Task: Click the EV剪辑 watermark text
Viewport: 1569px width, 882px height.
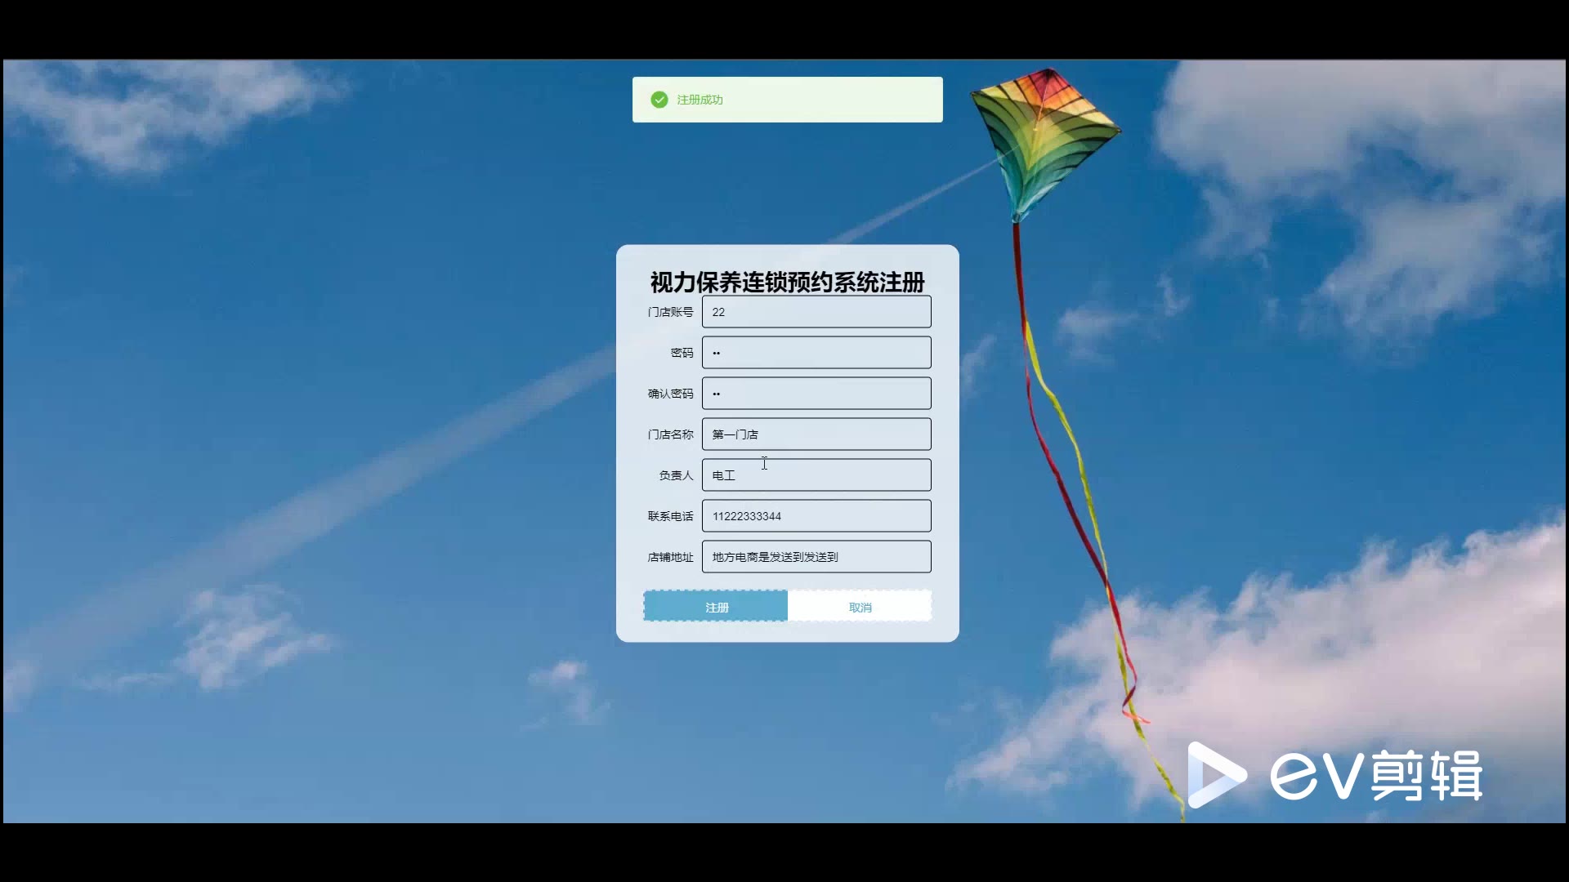Action: coord(1376,775)
